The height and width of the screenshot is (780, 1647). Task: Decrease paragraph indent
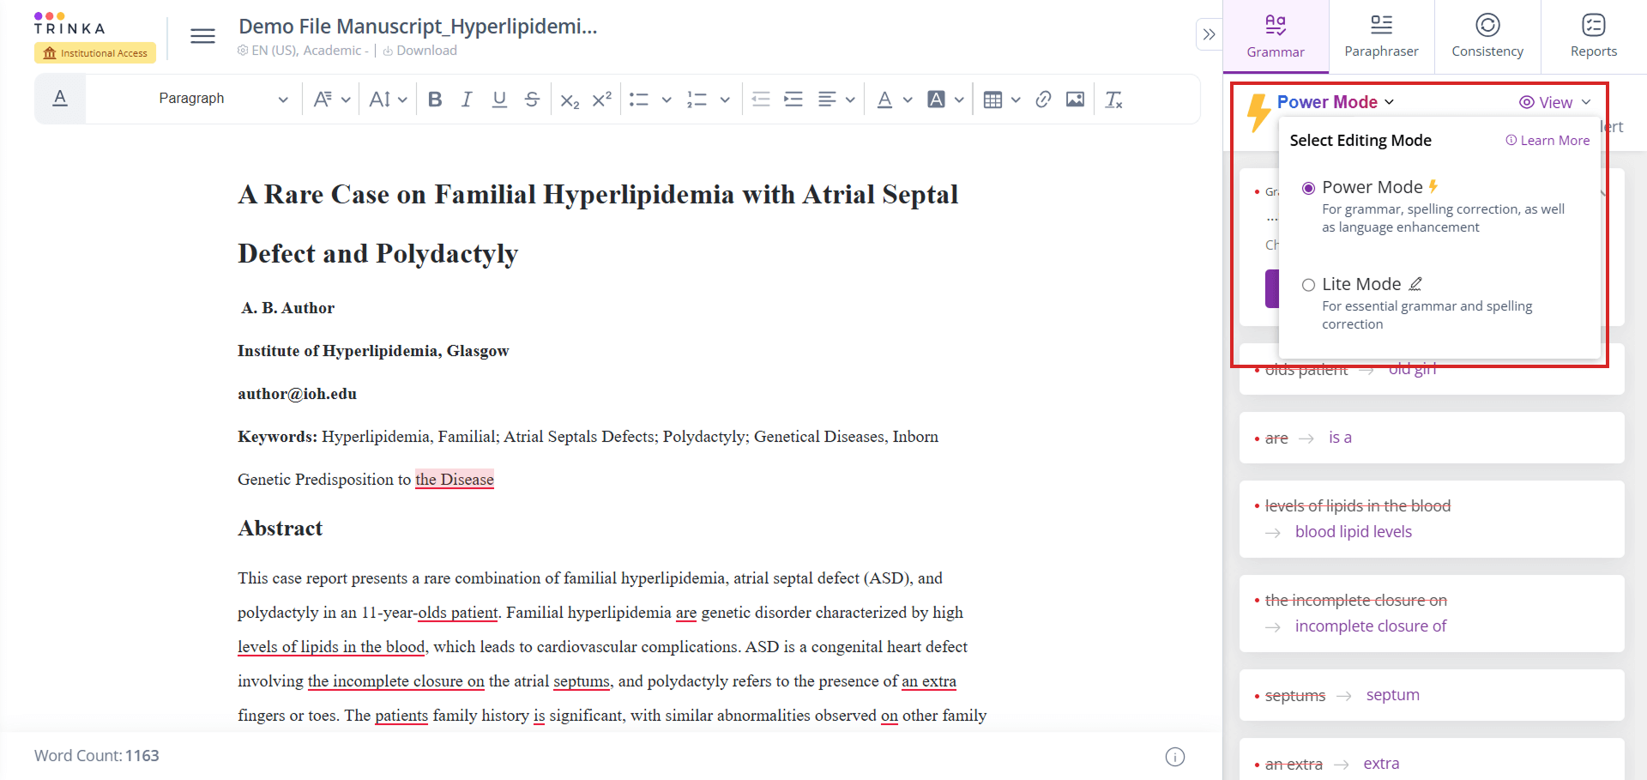[x=761, y=100]
